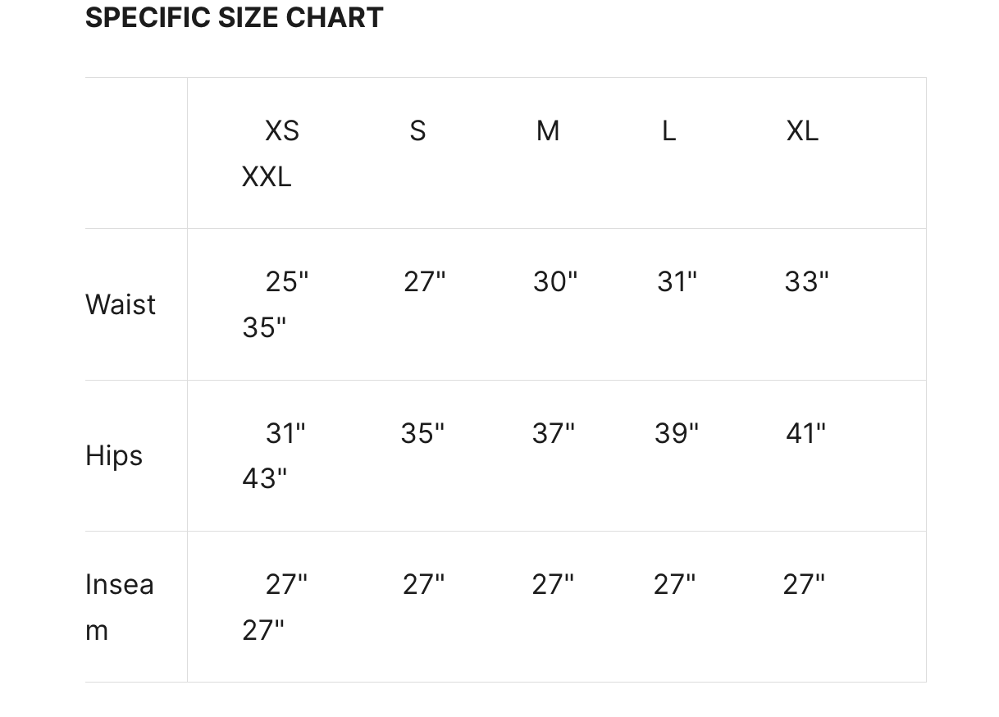This screenshot has height=717, width=999.
Task: Click the Waist row label
Action: (x=121, y=304)
